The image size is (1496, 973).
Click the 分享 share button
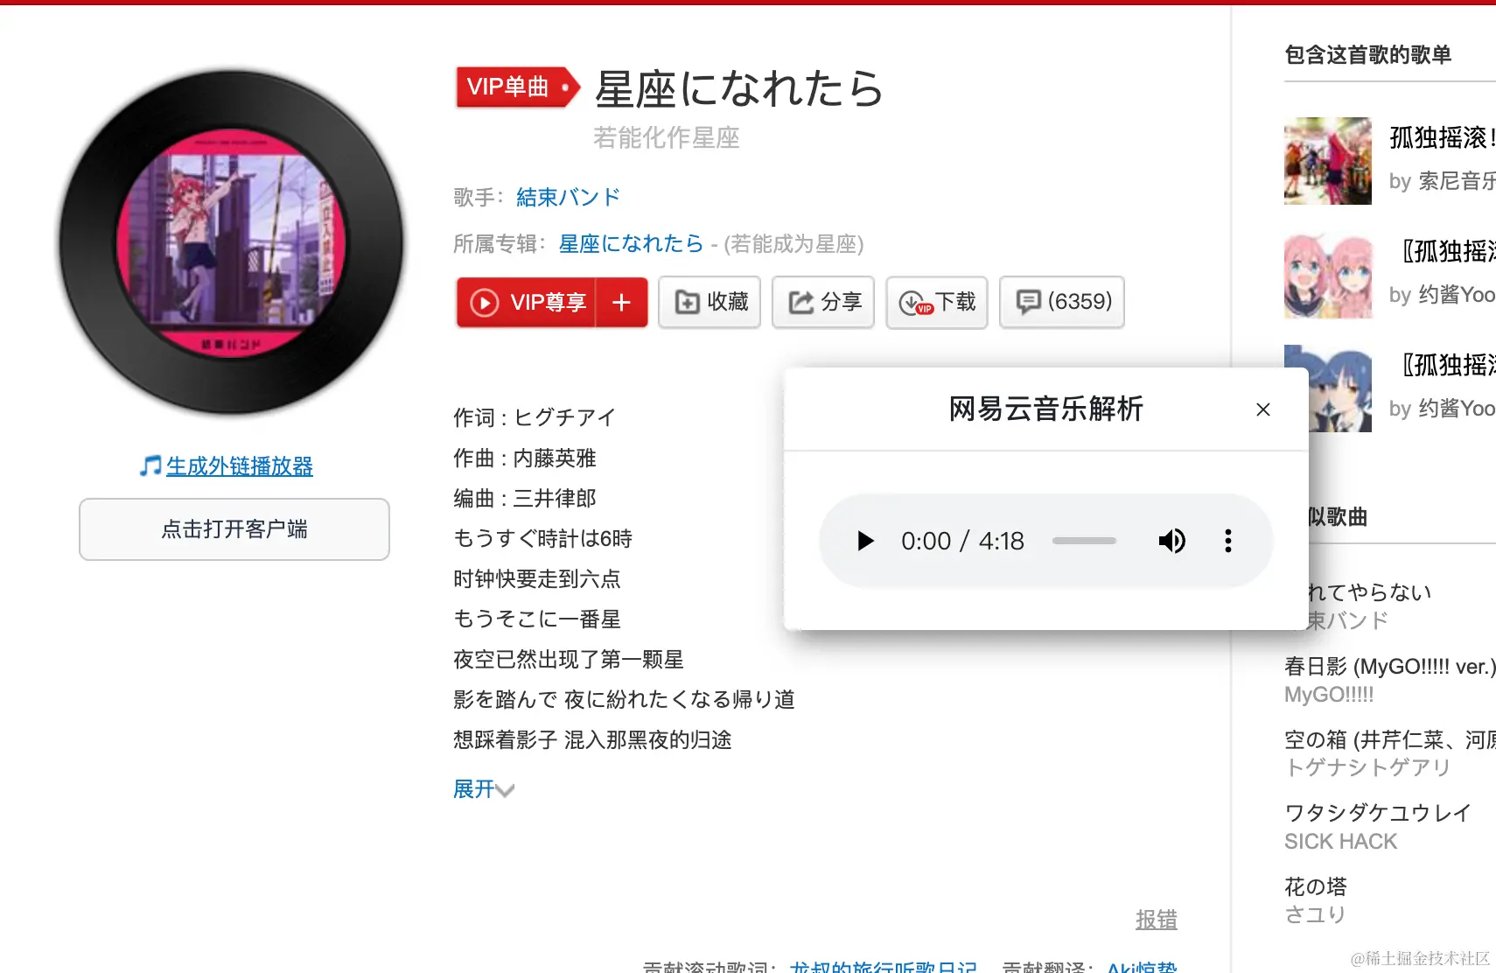click(823, 303)
